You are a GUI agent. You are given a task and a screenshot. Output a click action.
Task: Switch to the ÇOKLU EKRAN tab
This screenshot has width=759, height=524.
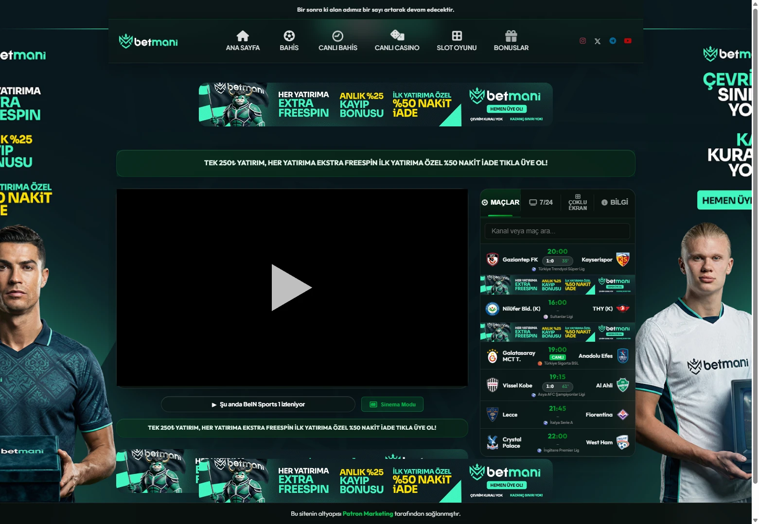coord(578,203)
